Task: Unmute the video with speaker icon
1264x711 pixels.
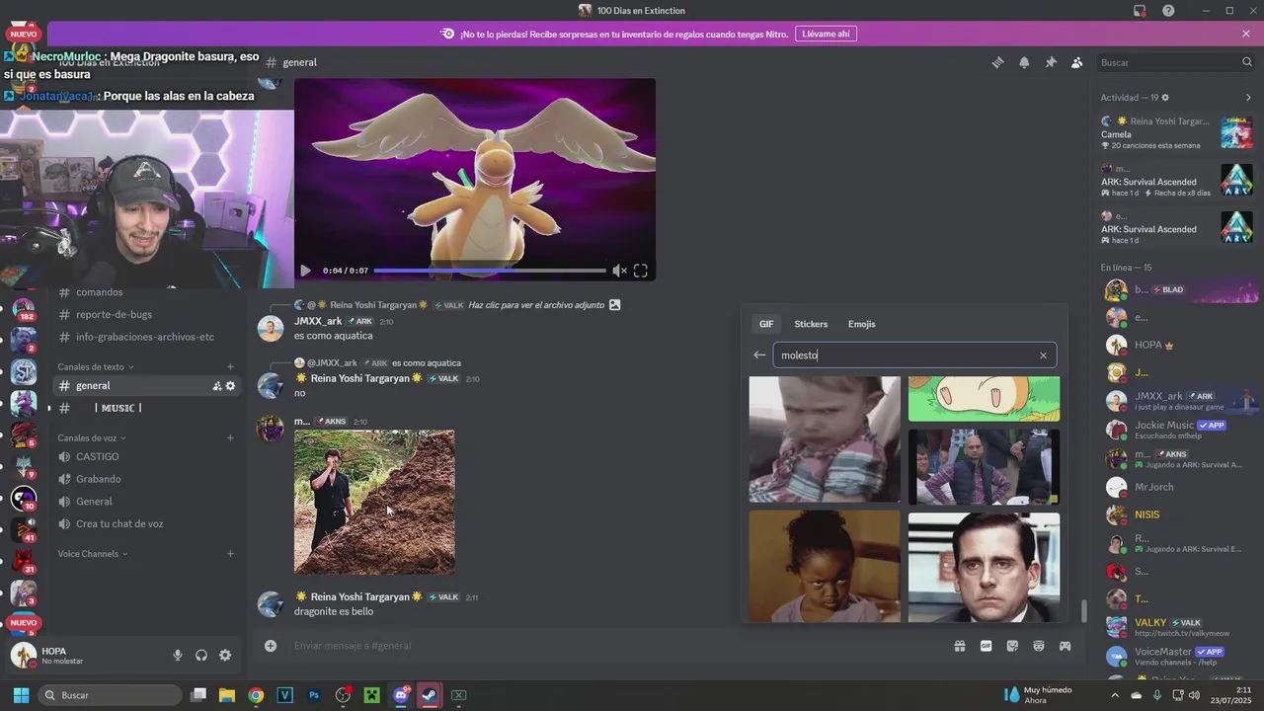Action: click(619, 271)
